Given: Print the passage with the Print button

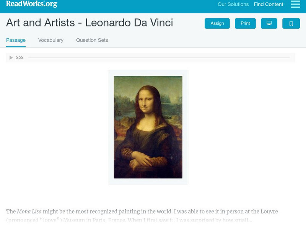Looking at the screenshot, I should point(245,23).
